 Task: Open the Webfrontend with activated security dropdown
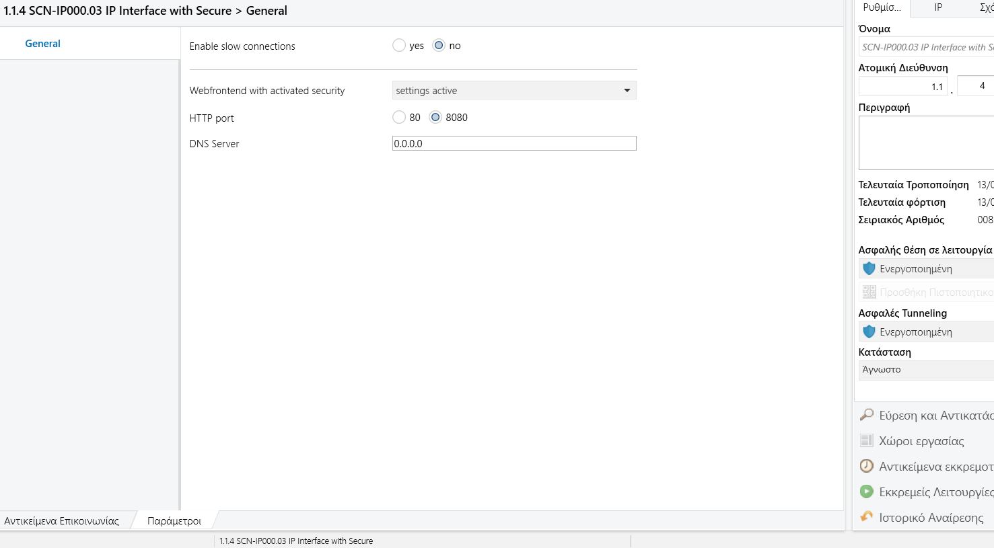[x=514, y=91]
